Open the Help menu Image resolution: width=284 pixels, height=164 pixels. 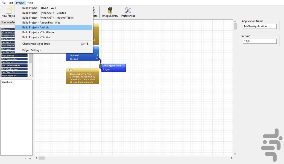pyautogui.click(x=30, y=3)
